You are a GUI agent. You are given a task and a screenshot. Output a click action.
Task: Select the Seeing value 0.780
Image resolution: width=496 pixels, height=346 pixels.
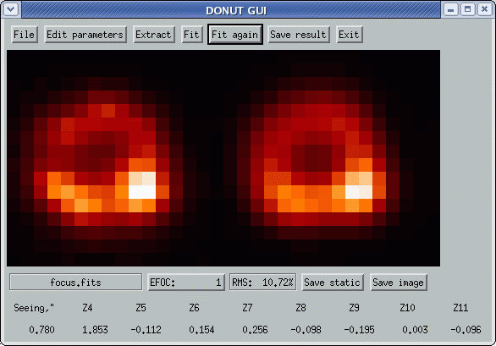(41, 330)
